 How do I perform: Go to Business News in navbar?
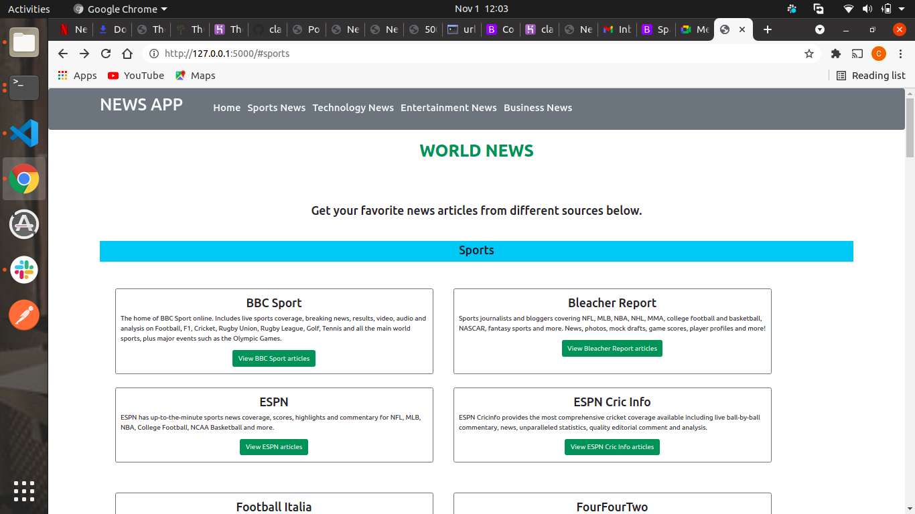pyautogui.click(x=538, y=108)
